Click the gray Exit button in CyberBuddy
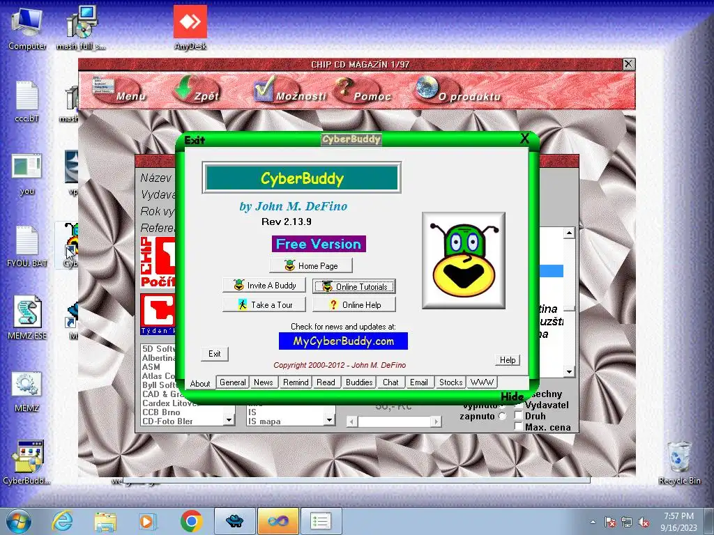The height and width of the screenshot is (535, 714). pos(215,353)
